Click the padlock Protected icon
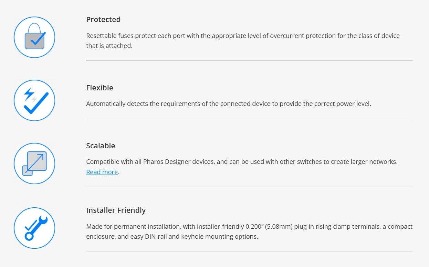Image resolution: width=429 pixels, height=267 pixels. 34,37
